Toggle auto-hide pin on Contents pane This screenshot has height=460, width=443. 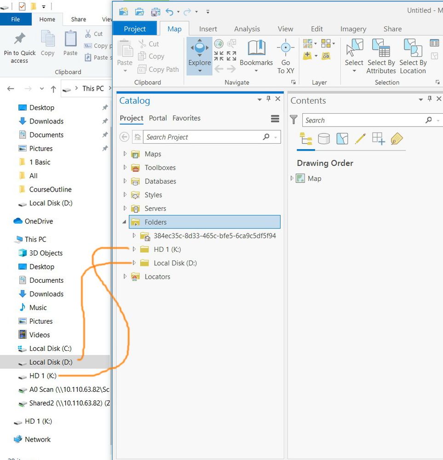coord(430,99)
